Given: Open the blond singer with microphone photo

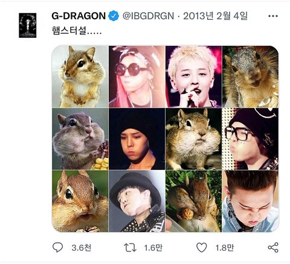Looking at the screenshot, I should [x=194, y=77].
